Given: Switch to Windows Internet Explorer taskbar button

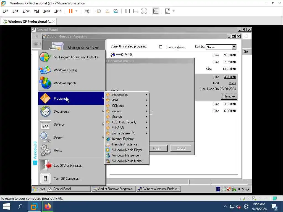Looking at the screenshot, I should pos(159,189).
